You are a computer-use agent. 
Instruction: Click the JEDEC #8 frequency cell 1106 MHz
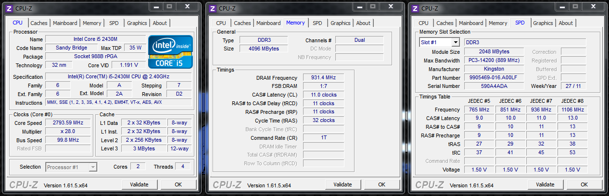pos(572,110)
